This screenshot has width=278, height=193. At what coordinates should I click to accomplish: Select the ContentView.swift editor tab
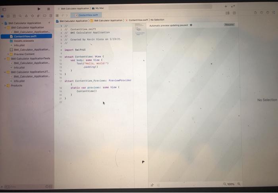coord(86,15)
